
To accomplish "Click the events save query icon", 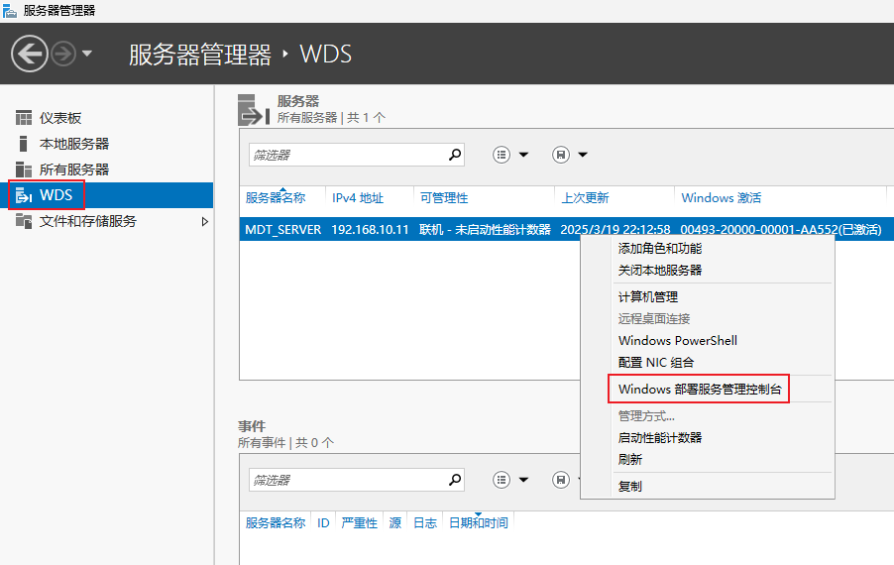I will tap(560, 480).
